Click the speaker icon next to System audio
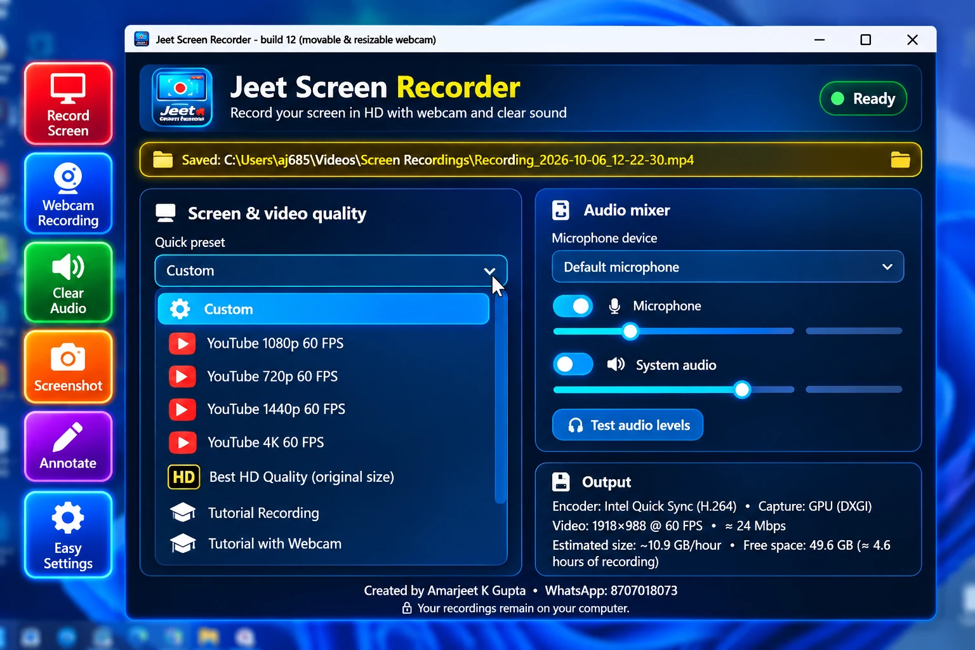Viewport: 975px width, 650px height. click(616, 364)
